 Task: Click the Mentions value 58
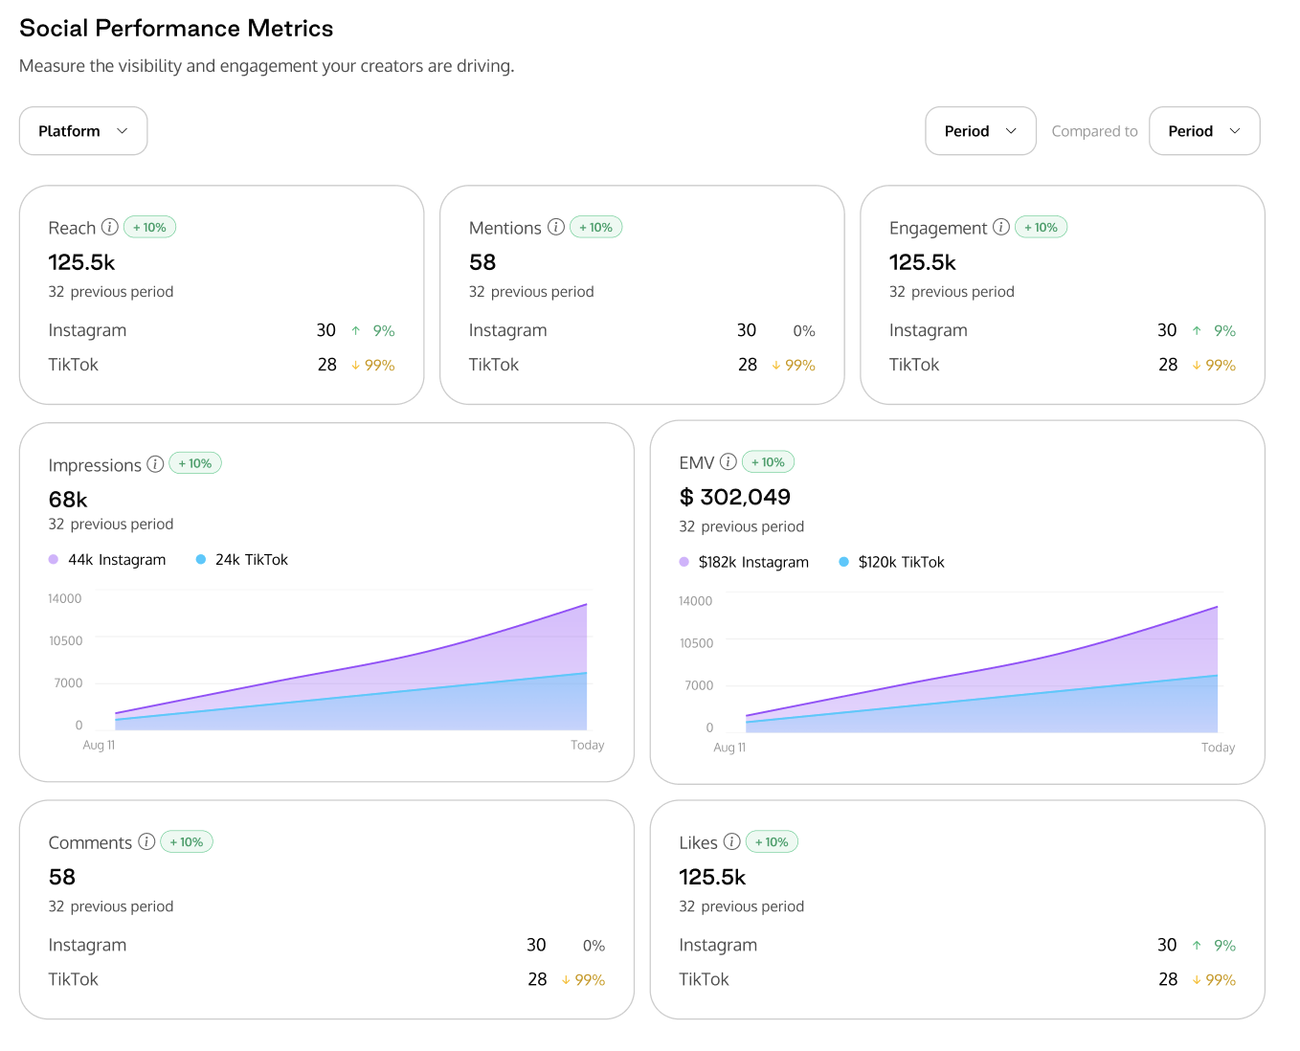pyautogui.click(x=482, y=262)
